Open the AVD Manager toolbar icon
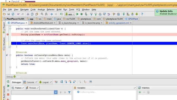 click(128, 14)
